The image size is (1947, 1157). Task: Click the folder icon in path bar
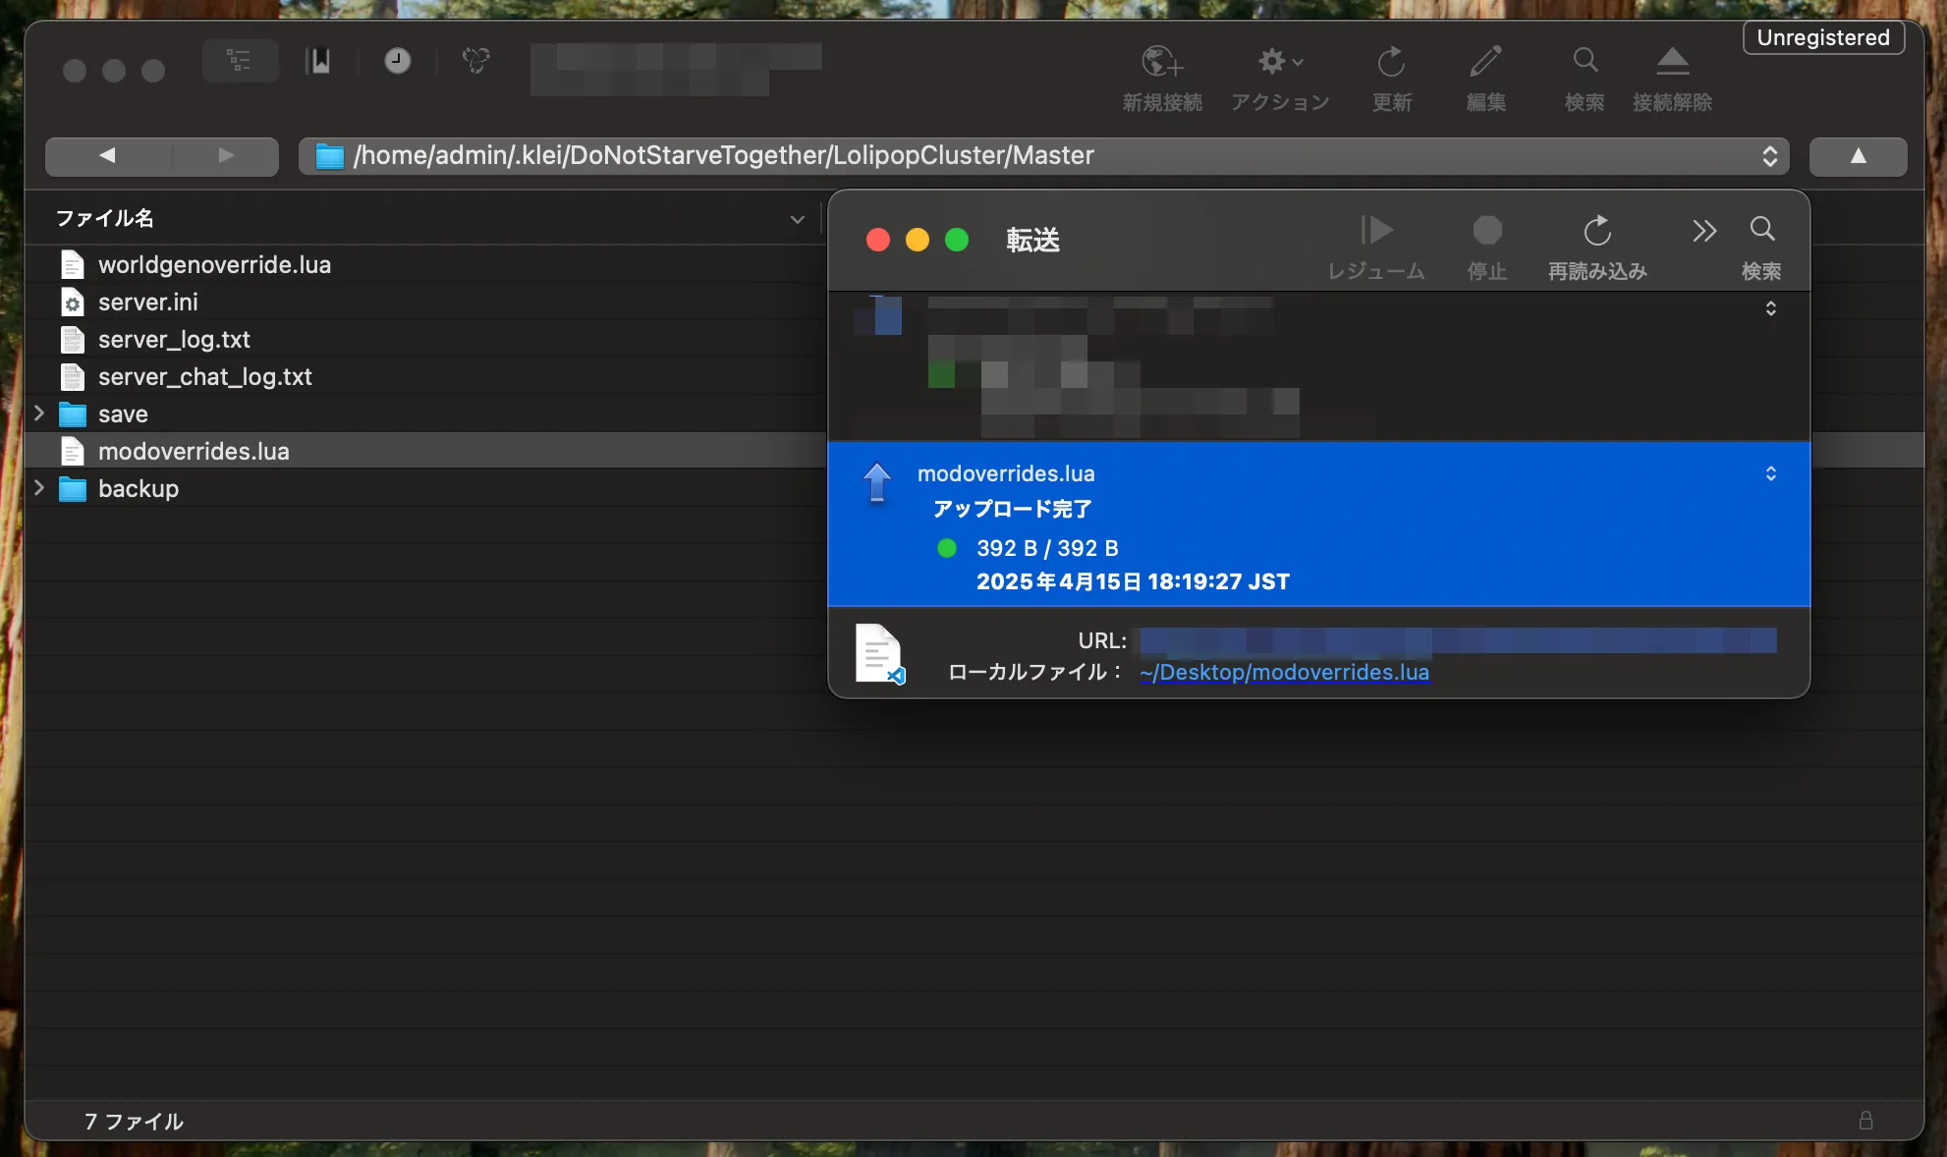click(329, 156)
